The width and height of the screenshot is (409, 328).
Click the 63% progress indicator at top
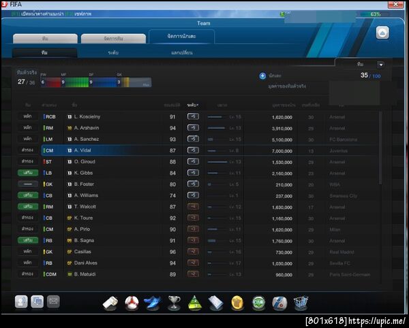[375, 14]
